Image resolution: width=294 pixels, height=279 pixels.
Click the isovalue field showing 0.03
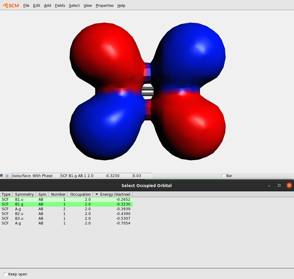pos(141,176)
